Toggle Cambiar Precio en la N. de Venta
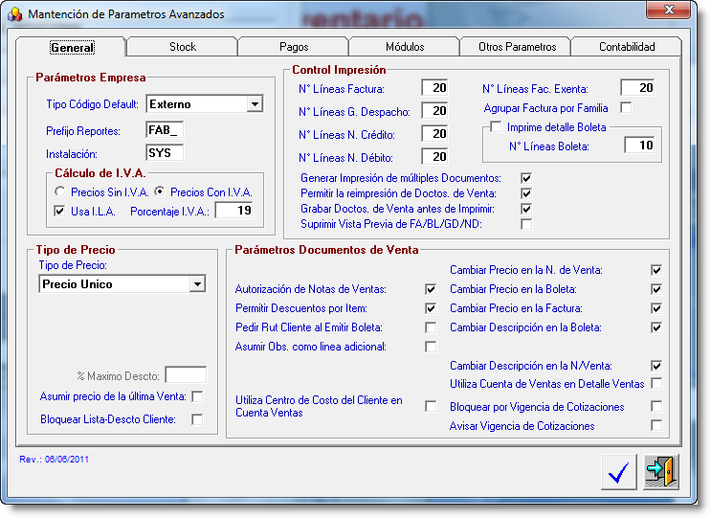This screenshot has width=711, height=518. pos(656,270)
